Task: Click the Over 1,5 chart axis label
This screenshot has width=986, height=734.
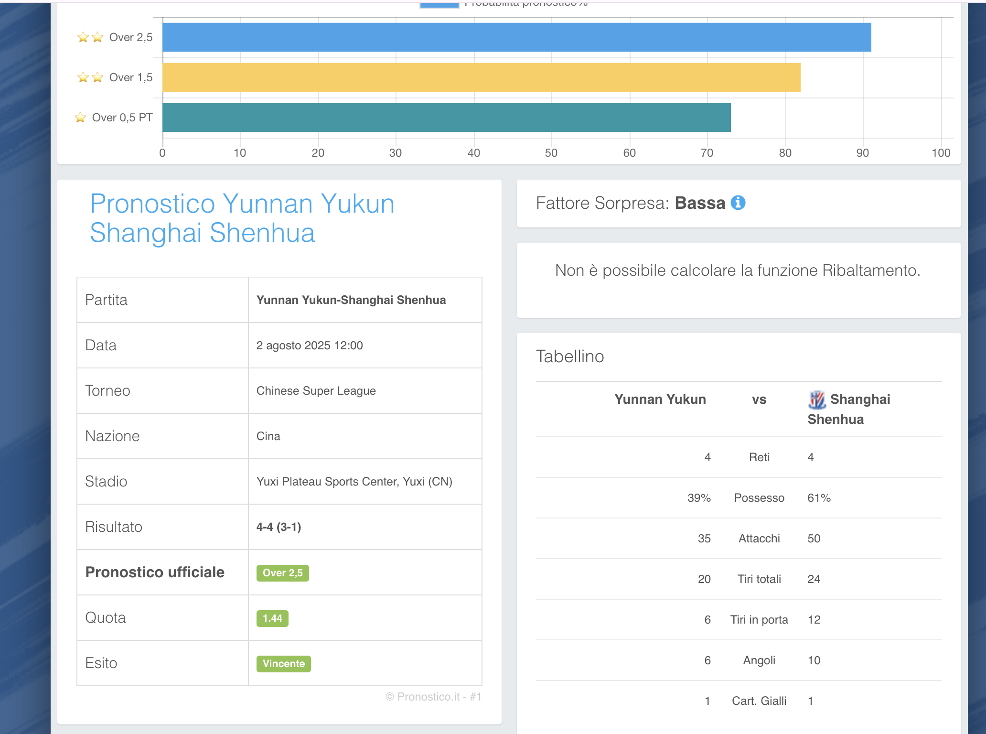Action: (x=131, y=77)
